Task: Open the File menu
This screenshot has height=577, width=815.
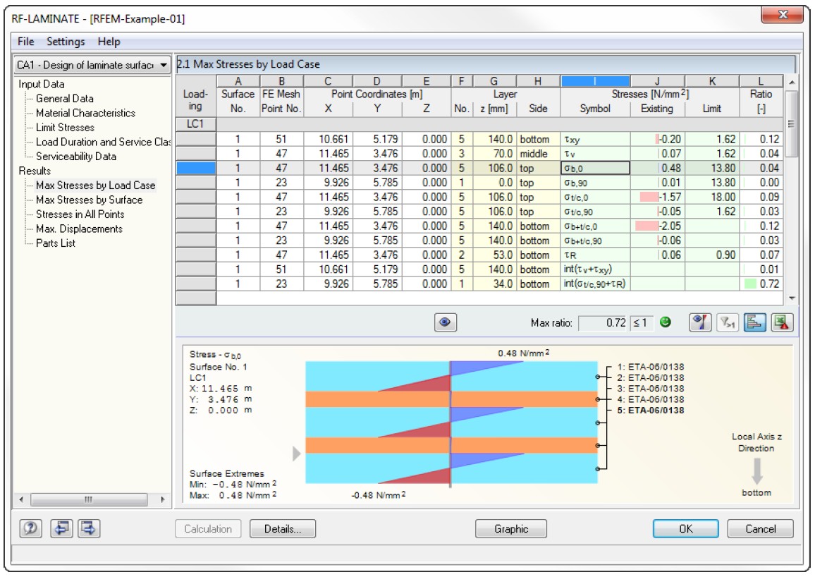Action: click(25, 42)
